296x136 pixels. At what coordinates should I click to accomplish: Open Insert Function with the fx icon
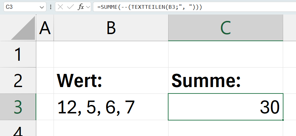[81, 7]
